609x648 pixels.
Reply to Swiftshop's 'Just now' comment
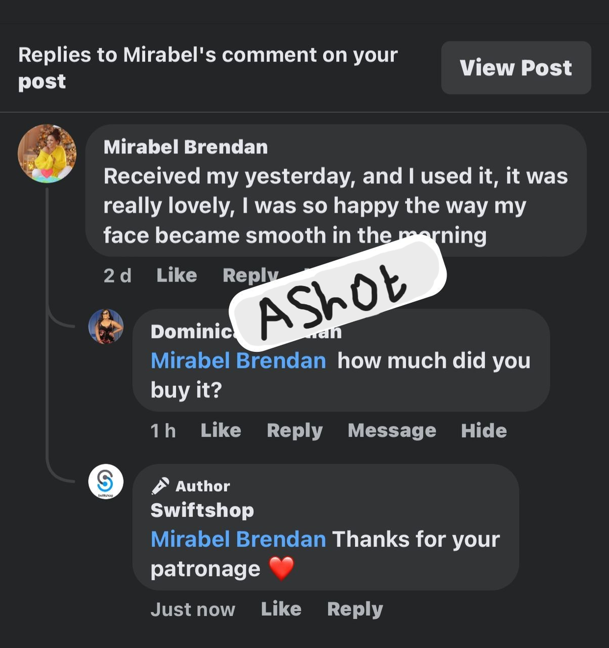click(x=355, y=609)
